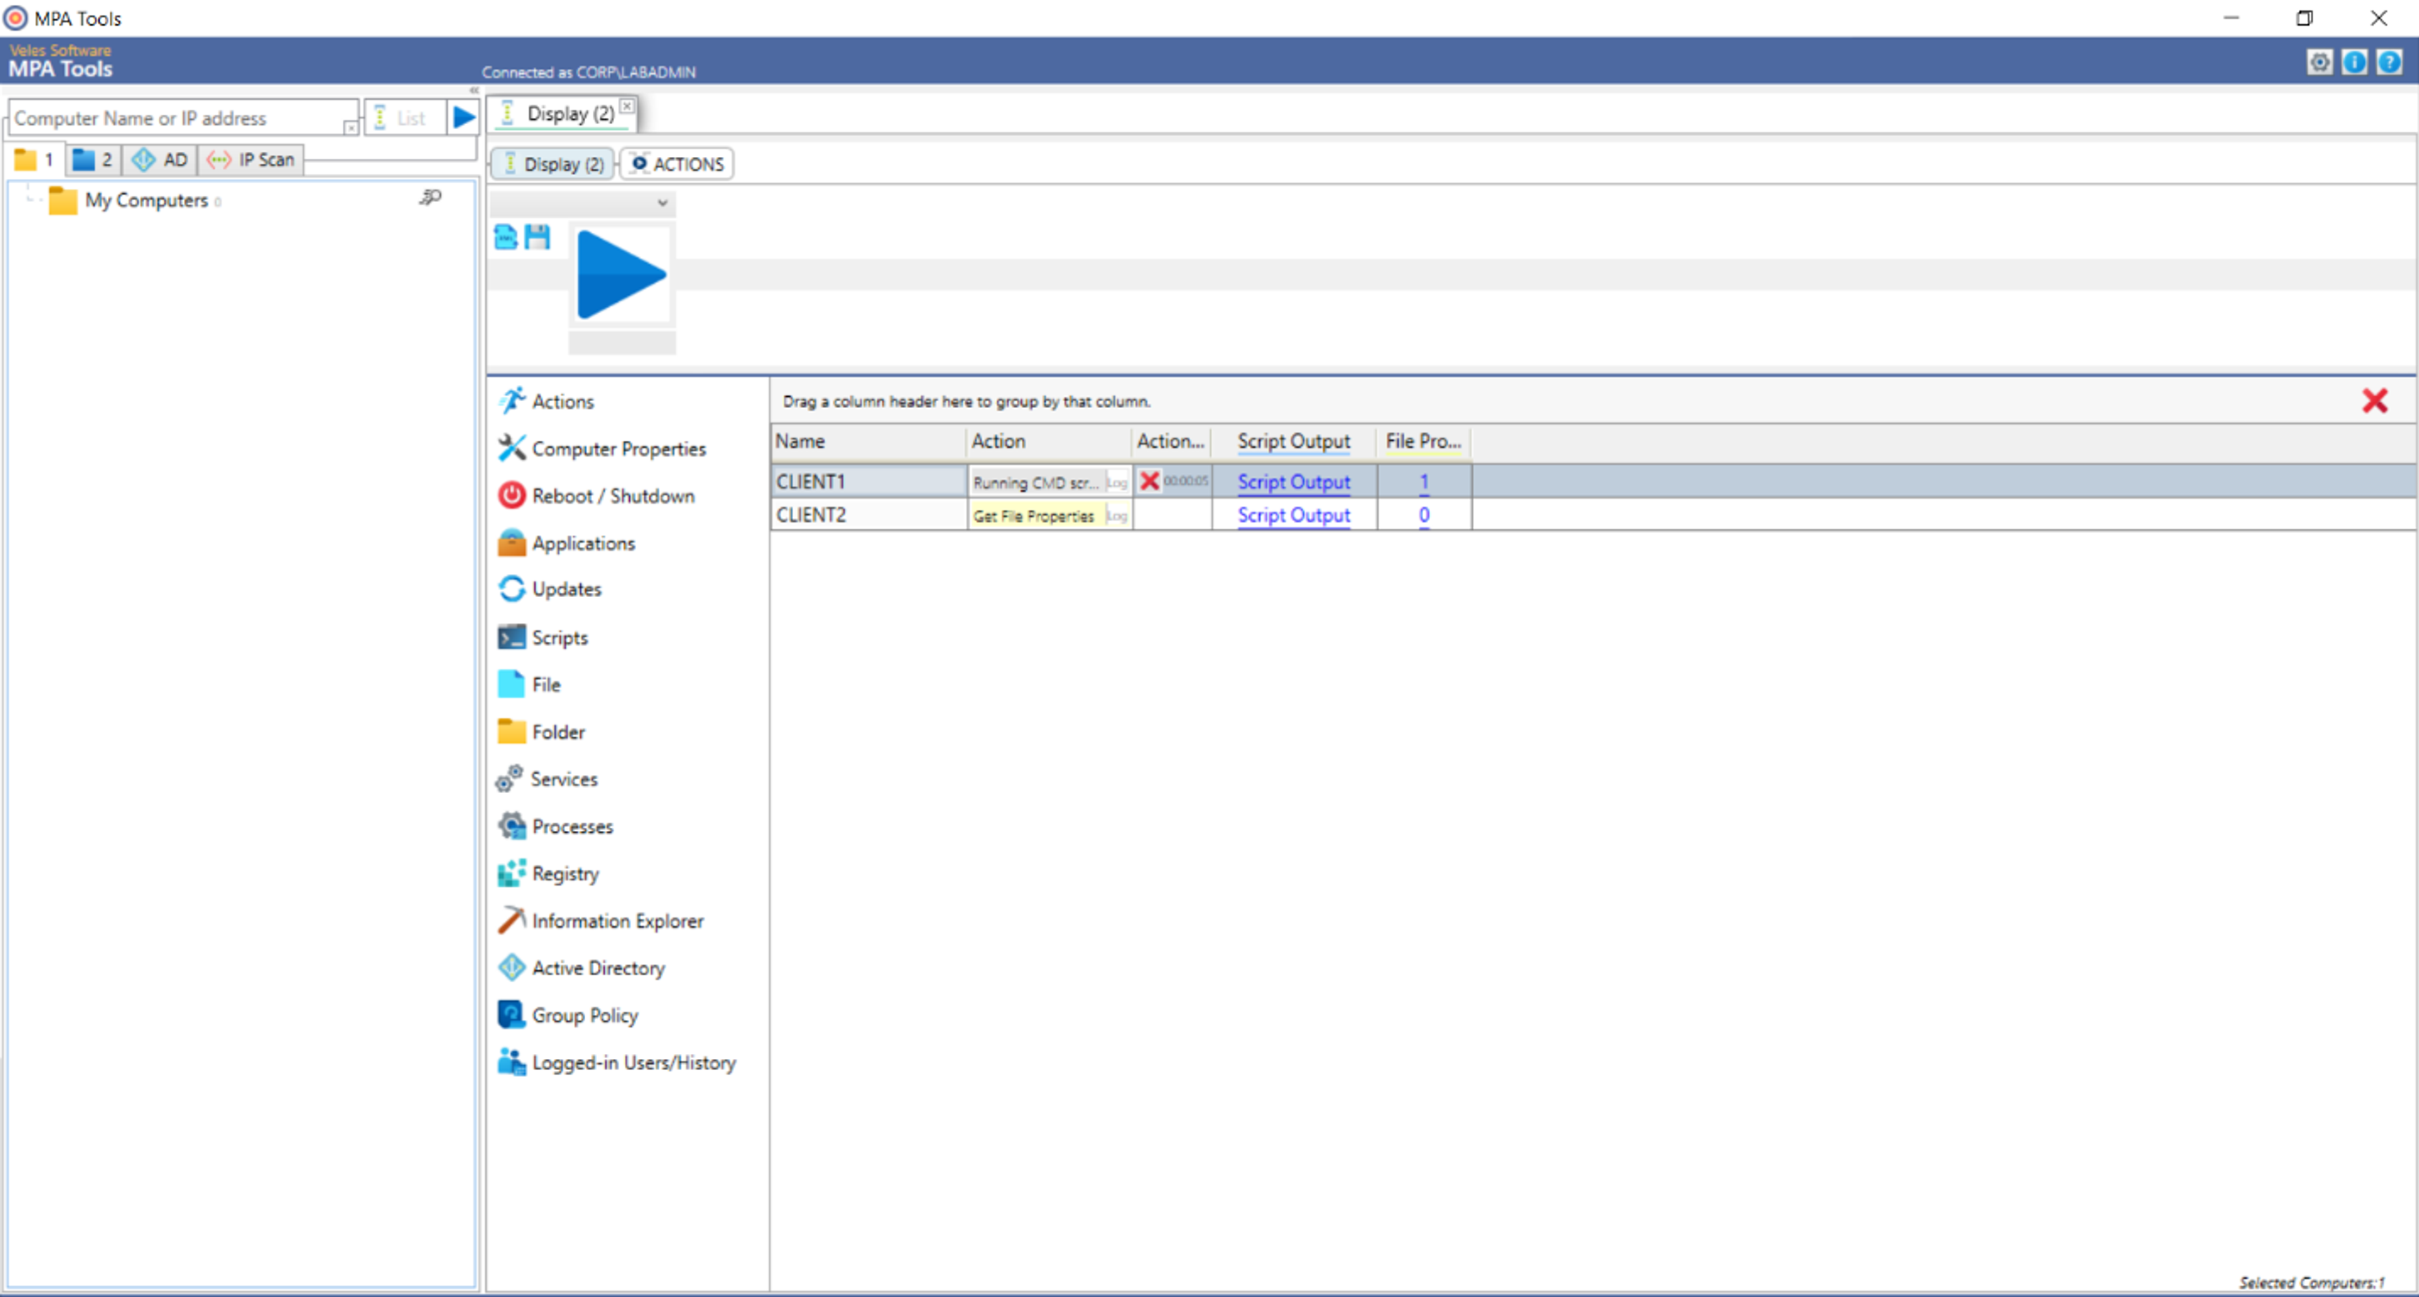Open the Log for CLIENT1 action
Image resolution: width=2419 pixels, height=1297 pixels.
click(1116, 483)
